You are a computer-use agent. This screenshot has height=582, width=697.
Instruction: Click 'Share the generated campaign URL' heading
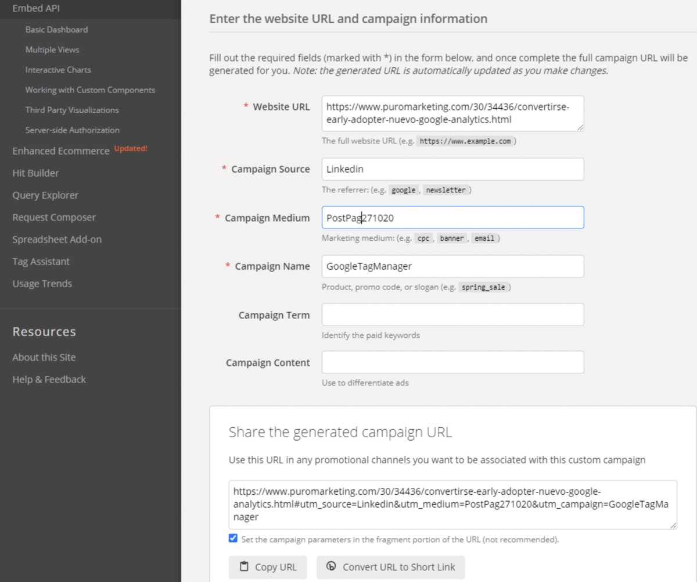(340, 433)
